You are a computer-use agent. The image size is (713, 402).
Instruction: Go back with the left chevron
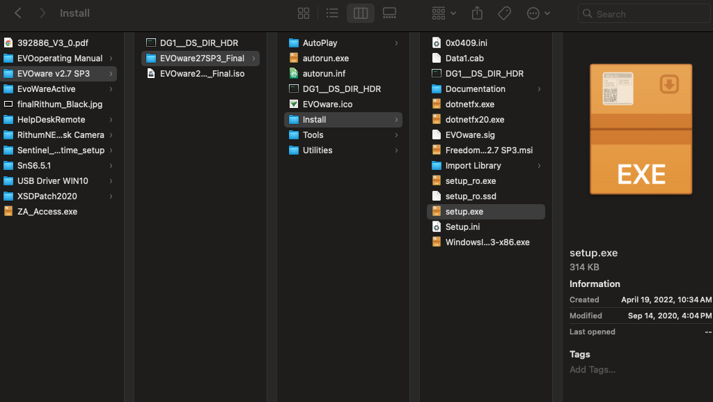click(x=18, y=13)
